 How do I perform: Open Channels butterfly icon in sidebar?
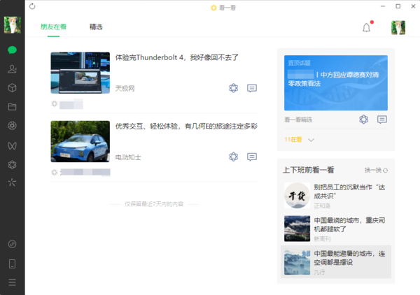pos(12,145)
